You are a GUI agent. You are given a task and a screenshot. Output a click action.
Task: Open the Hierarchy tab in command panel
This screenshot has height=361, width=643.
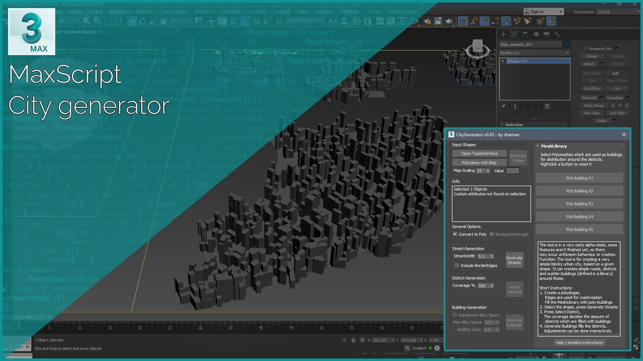coord(525,35)
